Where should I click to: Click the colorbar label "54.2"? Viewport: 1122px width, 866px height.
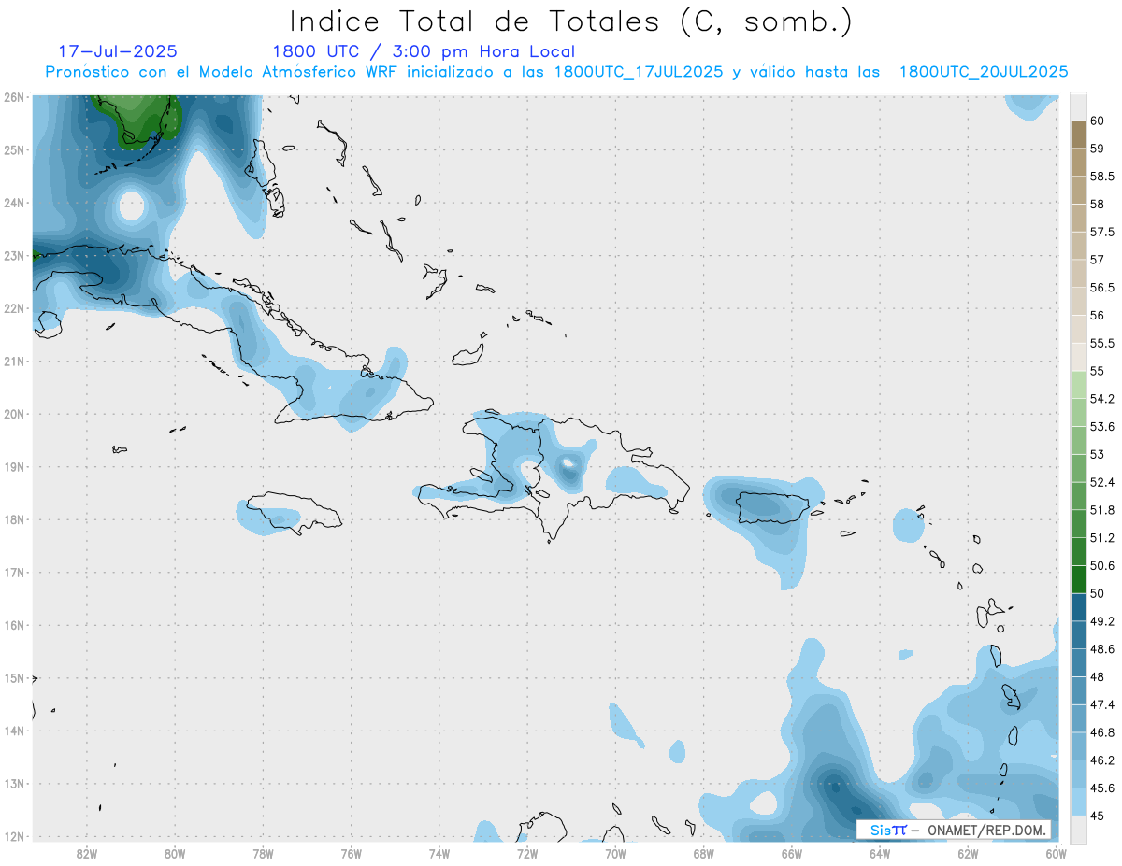[x=1102, y=399]
